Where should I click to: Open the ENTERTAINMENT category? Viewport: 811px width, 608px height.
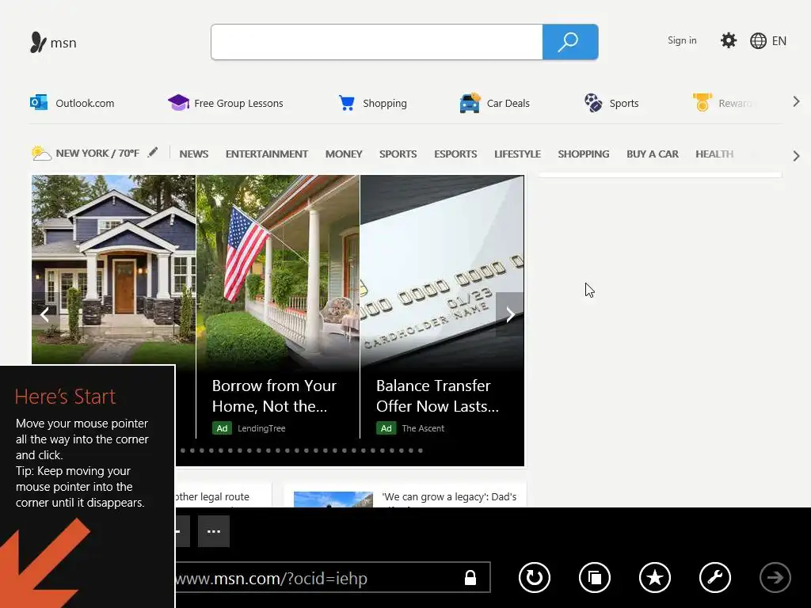(267, 154)
